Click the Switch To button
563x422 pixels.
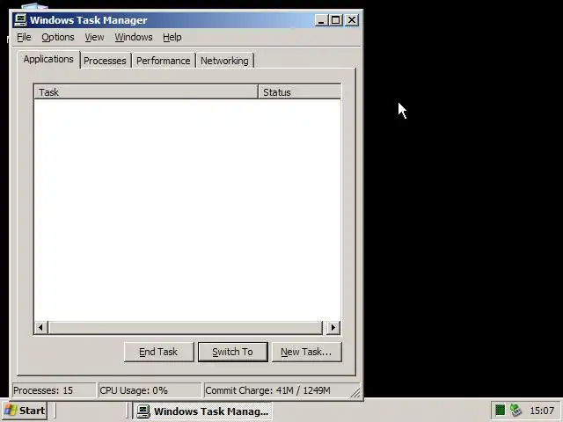pos(232,352)
